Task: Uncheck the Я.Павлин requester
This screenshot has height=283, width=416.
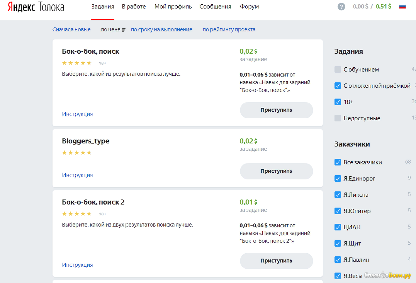Action: 338,260
